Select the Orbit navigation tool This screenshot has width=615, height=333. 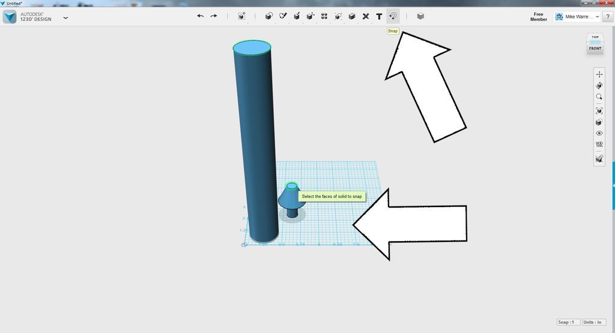point(599,85)
